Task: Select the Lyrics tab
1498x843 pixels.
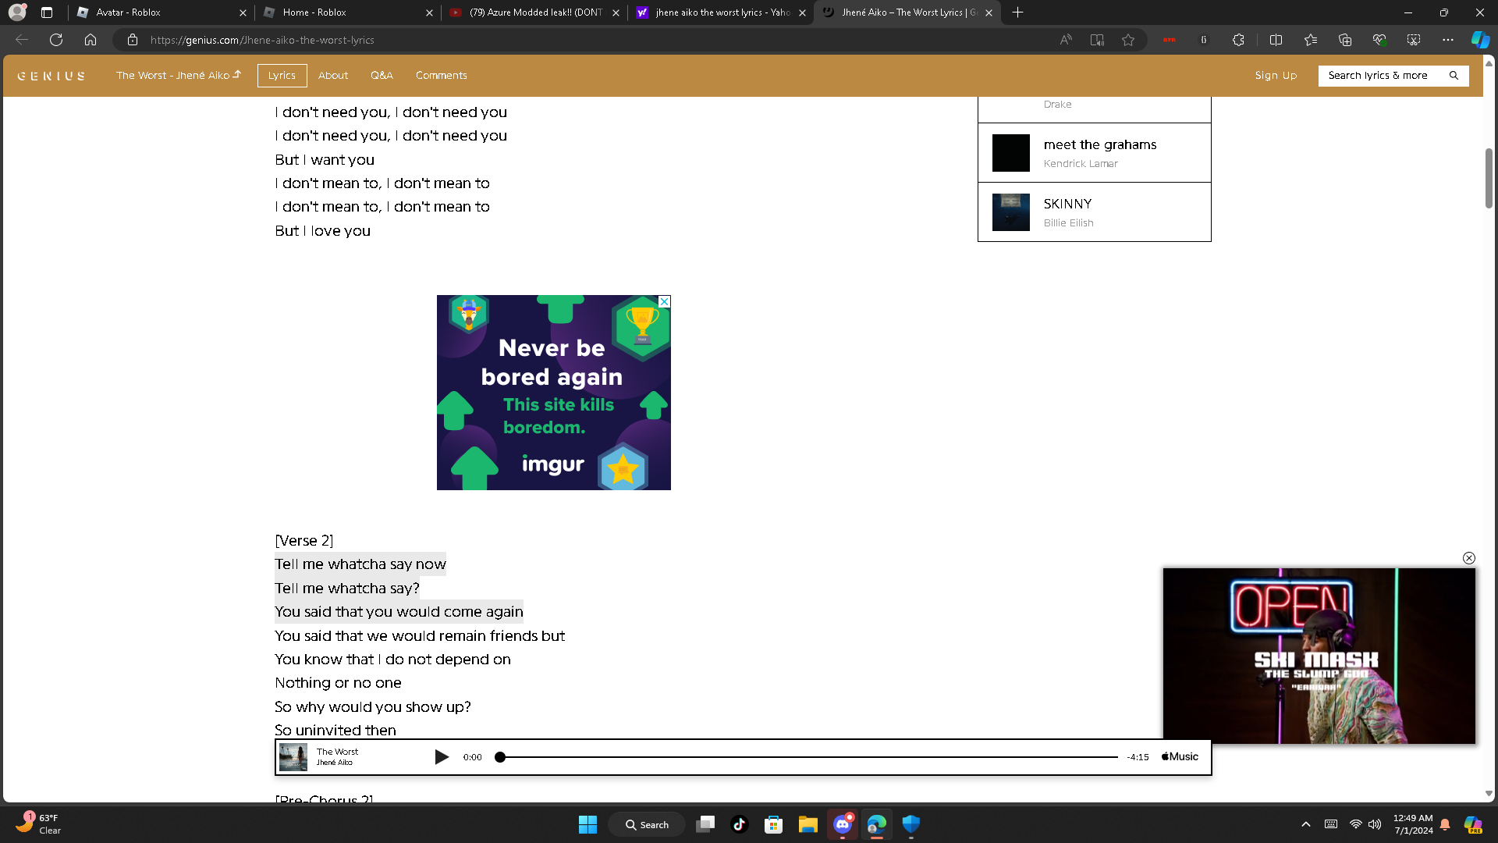Action: click(x=282, y=75)
